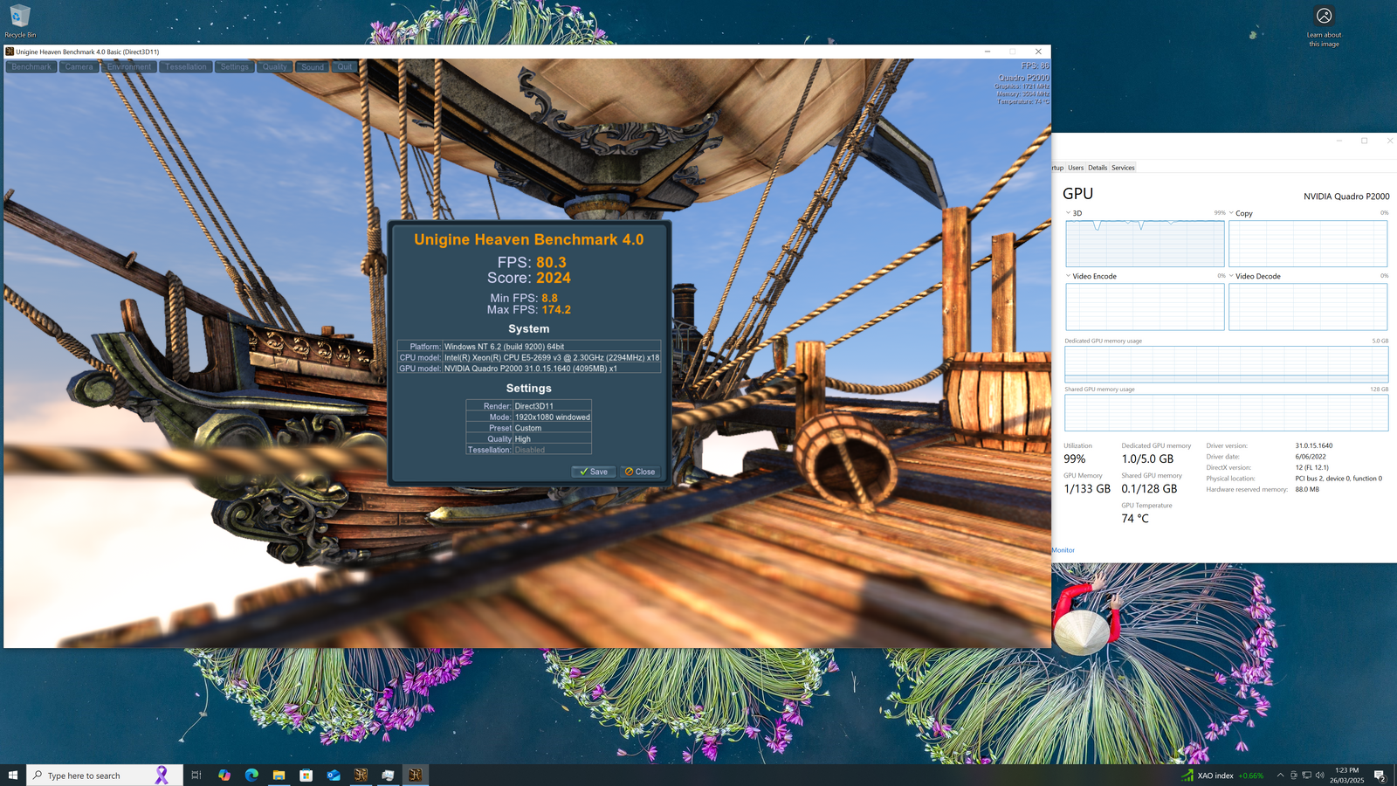Click the Render 'Direct3D11' setting cell

point(552,406)
